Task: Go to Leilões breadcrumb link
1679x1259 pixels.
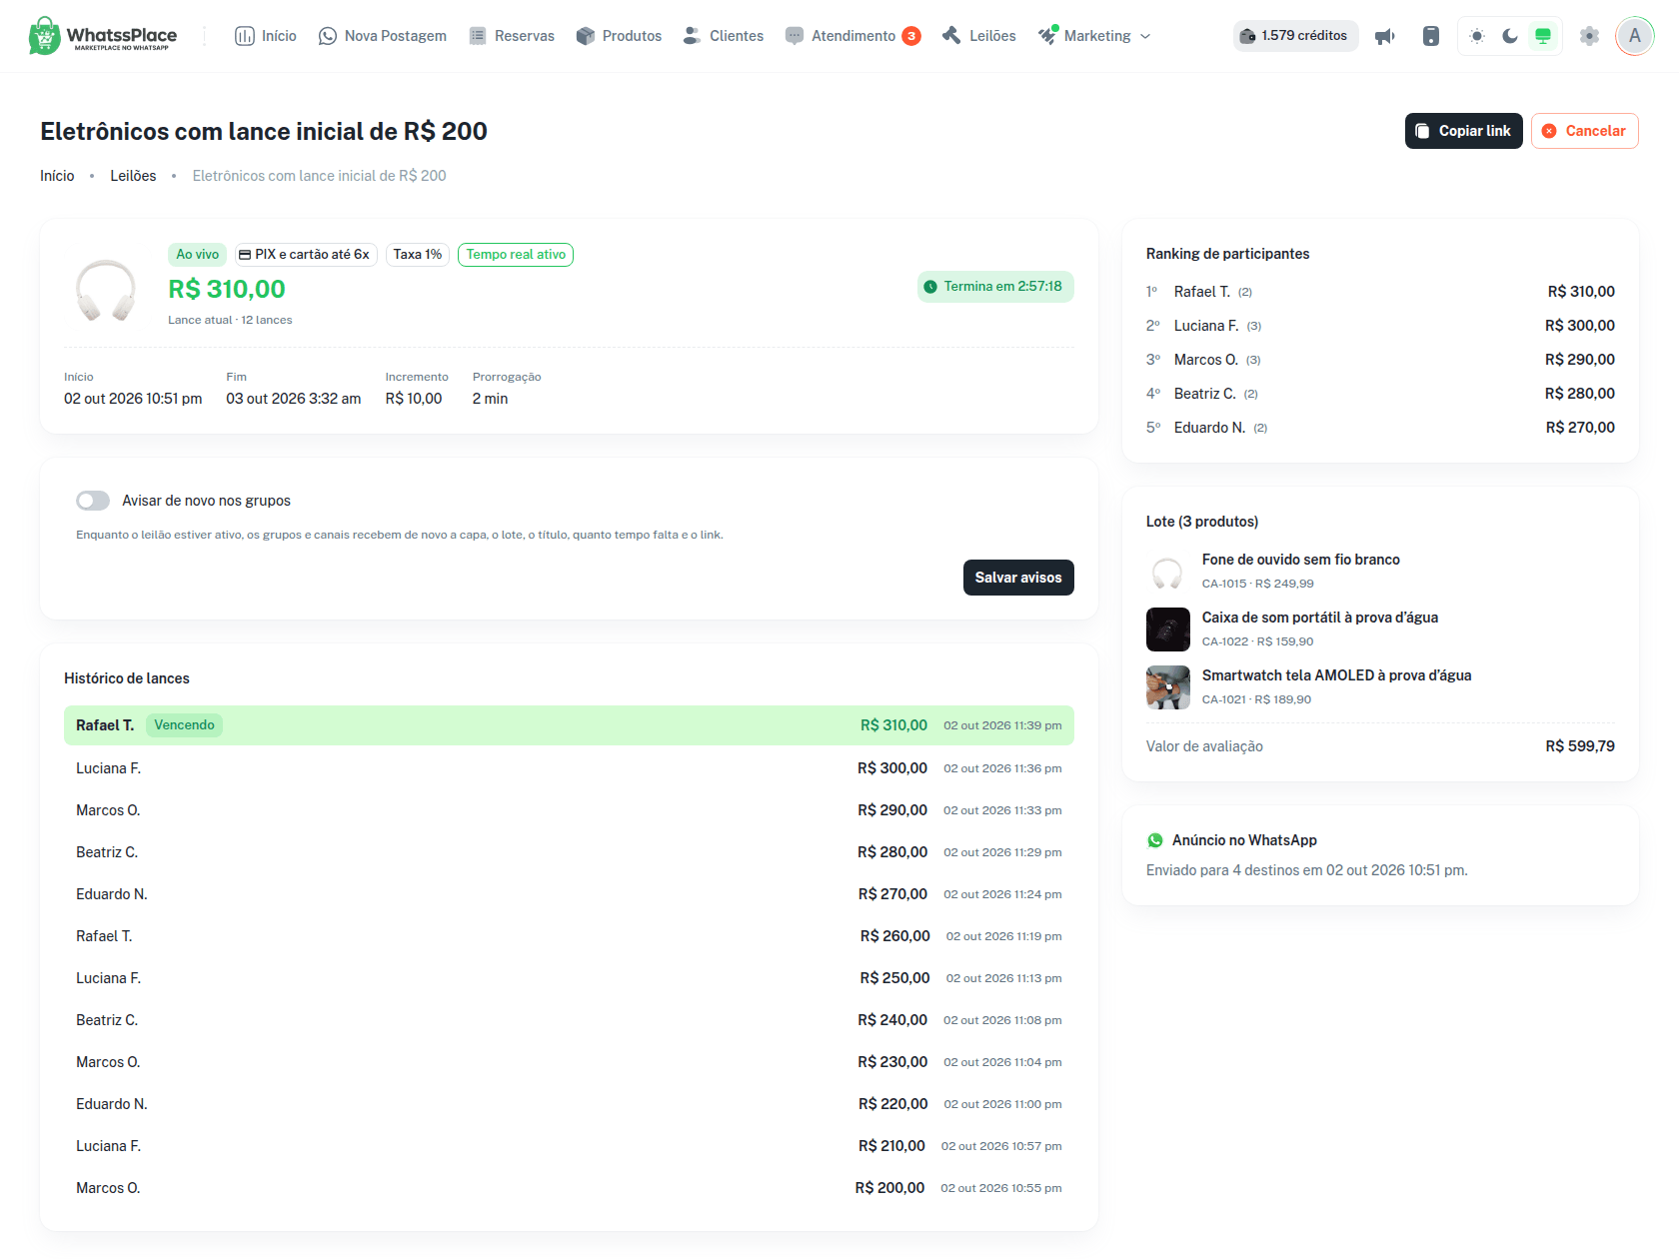Action: [x=133, y=176]
